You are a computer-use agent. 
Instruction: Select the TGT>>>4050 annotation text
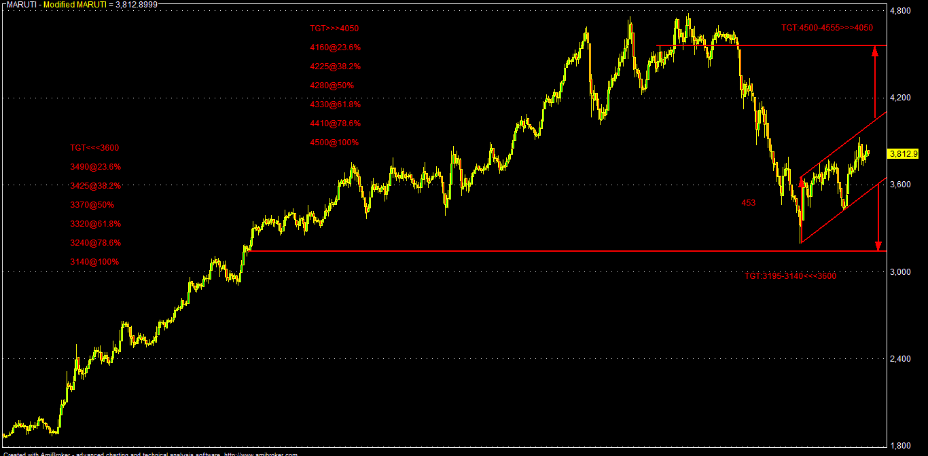(334, 28)
